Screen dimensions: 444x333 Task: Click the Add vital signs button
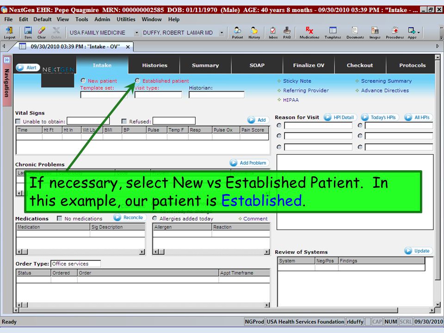[258, 120]
